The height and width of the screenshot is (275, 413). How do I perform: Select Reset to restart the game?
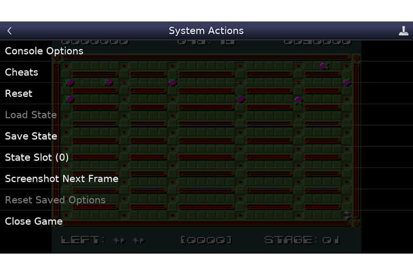pyautogui.click(x=206, y=93)
